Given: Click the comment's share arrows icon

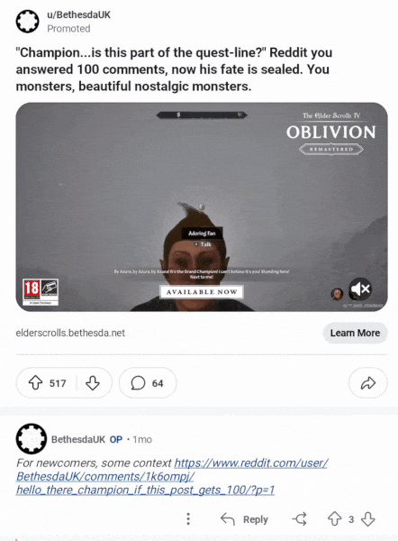Looking at the screenshot, I should pos(299,519).
